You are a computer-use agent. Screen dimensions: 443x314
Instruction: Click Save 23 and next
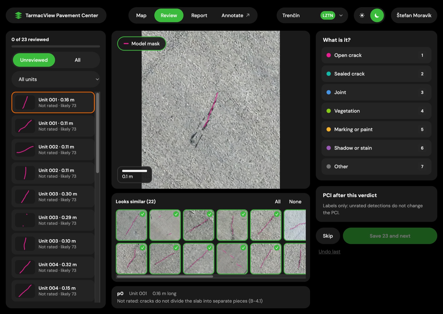[x=390, y=236]
